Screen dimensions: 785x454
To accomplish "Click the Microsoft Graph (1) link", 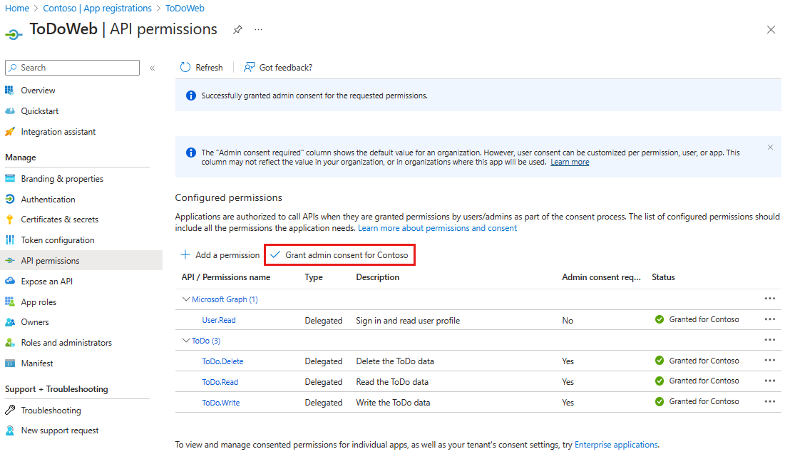I will (225, 299).
